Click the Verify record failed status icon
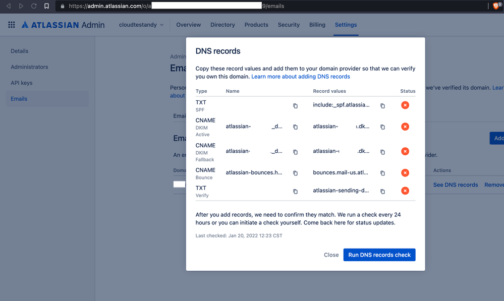The image size is (504, 301). coord(405,191)
